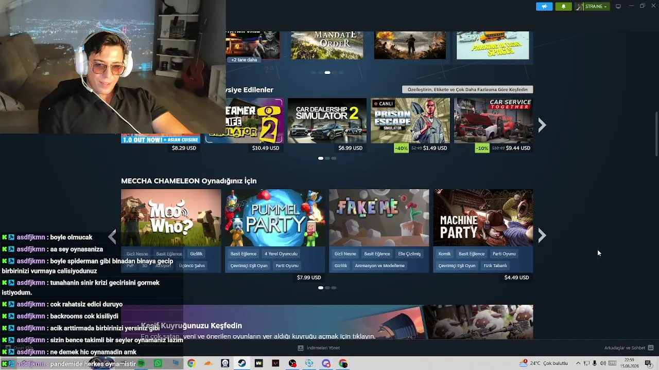Image resolution: width=659 pixels, height=370 pixels.
Task: Open the Mandate Order game thumbnail
Action: pyautogui.click(x=327, y=45)
